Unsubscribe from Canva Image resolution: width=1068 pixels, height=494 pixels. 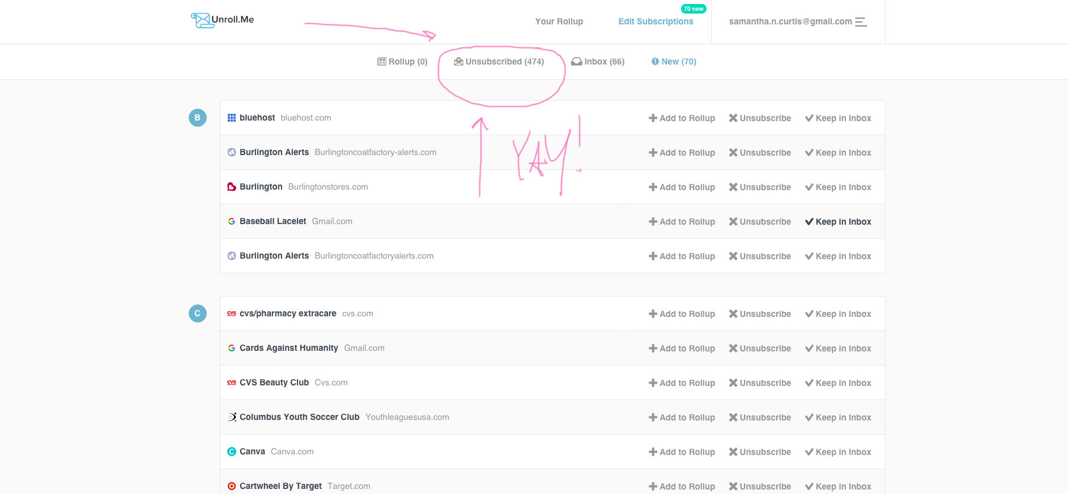pos(760,452)
